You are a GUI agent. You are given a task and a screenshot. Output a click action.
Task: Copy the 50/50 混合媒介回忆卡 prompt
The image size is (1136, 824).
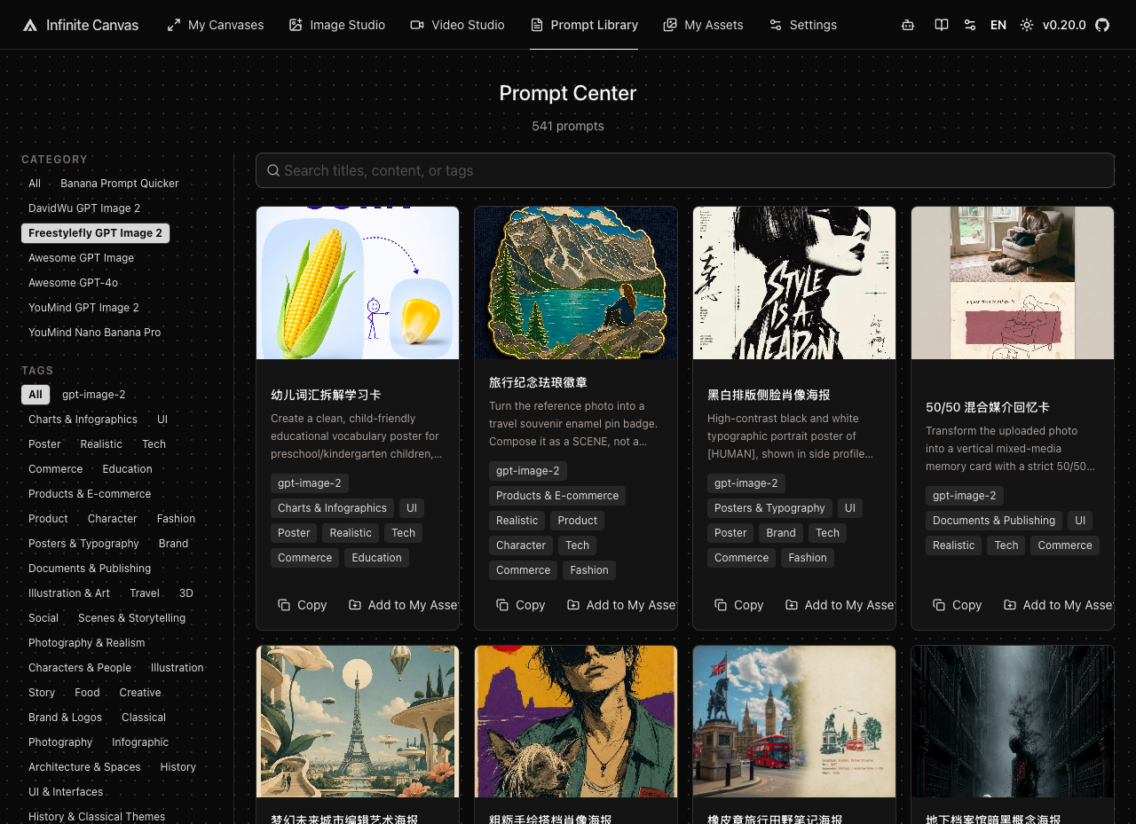pyautogui.click(x=958, y=605)
